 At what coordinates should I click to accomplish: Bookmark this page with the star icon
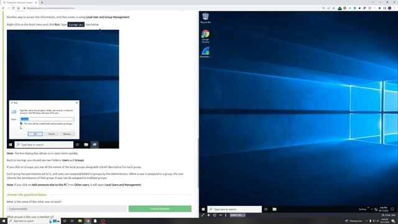point(333,8)
